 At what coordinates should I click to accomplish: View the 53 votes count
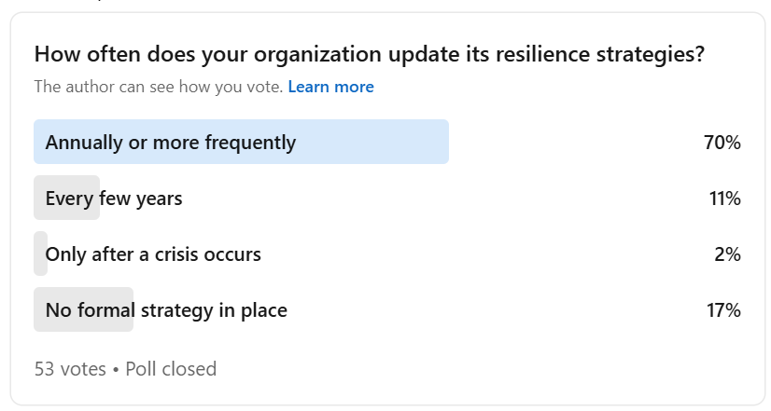tap(70, 368)
